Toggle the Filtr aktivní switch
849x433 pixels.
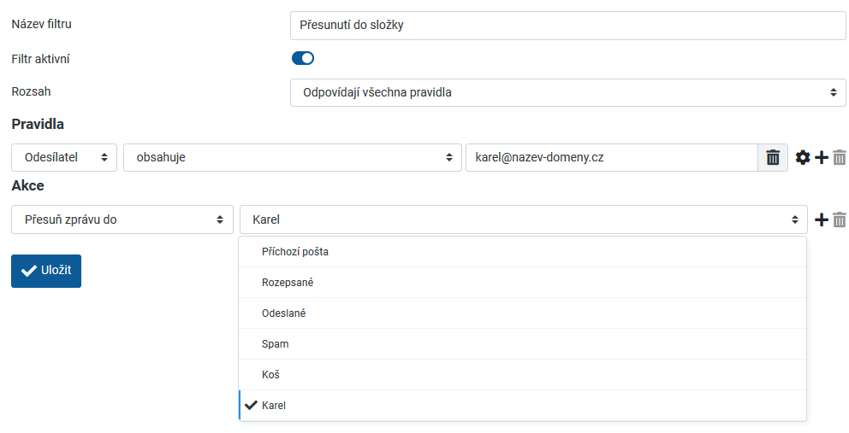[x=303, y=58]
